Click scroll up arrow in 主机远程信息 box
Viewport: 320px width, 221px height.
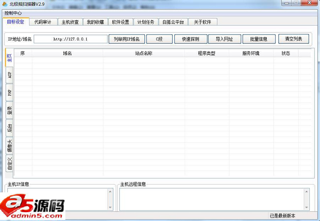(x=306, y=191)
